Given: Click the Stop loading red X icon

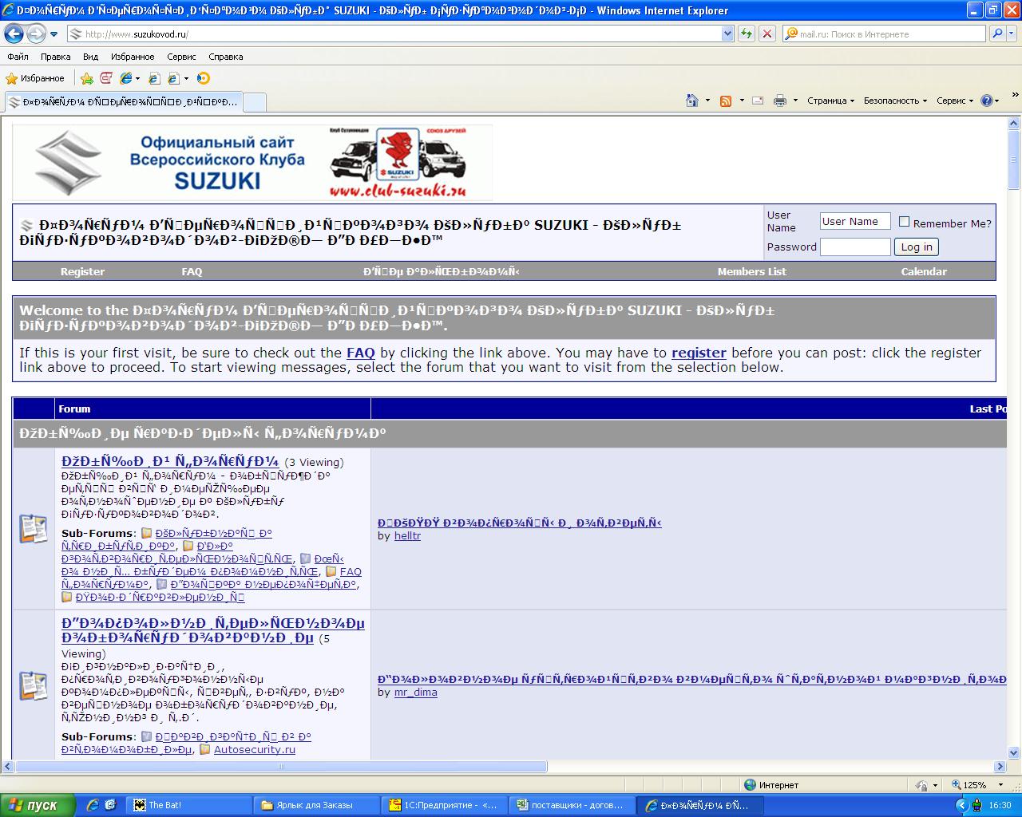Looking at the screenshot, I should (766, 34).
